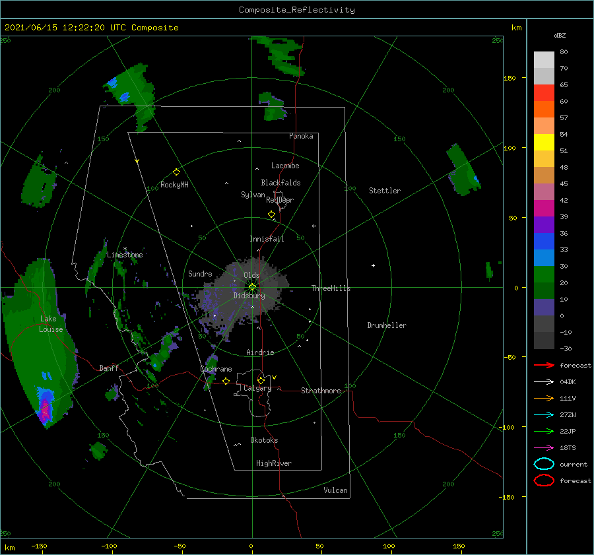Click the white asterisk above Limestone
This screenshot has width=594, height=555.
(x=125, y=249)
